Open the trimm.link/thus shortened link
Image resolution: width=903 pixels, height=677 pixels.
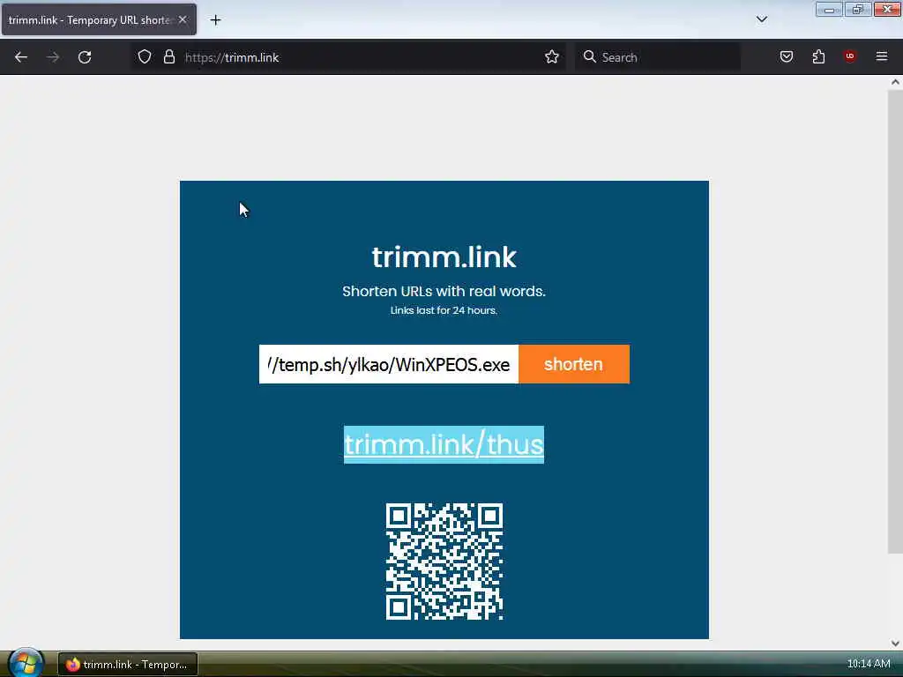444,444
